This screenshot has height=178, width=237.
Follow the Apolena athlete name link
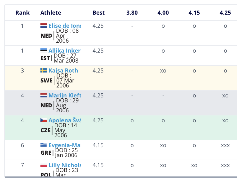click(x=64, y=120)
